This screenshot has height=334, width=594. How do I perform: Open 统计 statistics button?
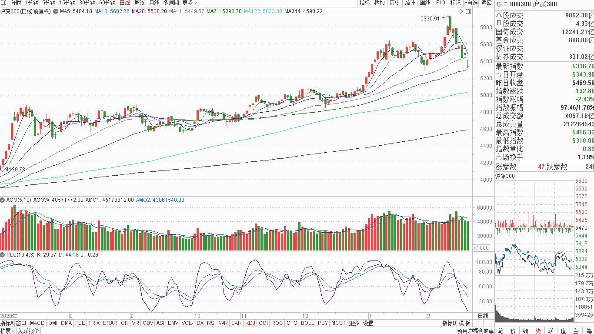pyautogui.click(x=410, y=3)
